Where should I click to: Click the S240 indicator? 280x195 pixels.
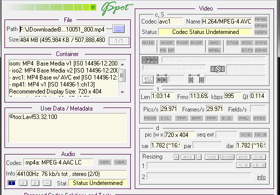[x=261, y=50]
